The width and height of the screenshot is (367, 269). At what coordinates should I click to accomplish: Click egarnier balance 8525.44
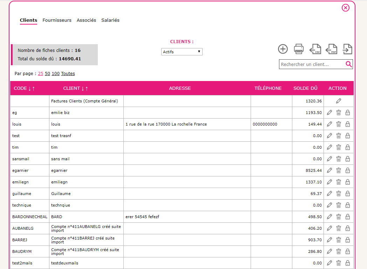click(x=308, y=170)
